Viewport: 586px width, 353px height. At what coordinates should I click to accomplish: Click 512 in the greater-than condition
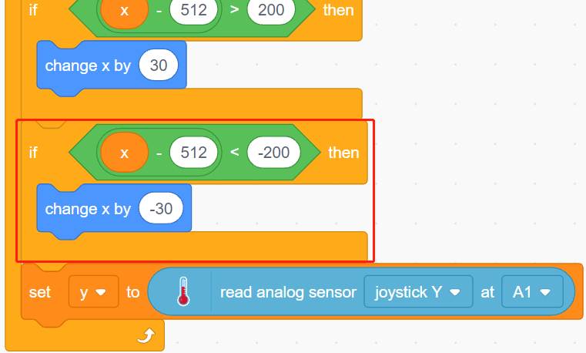(x=193, y=10)
